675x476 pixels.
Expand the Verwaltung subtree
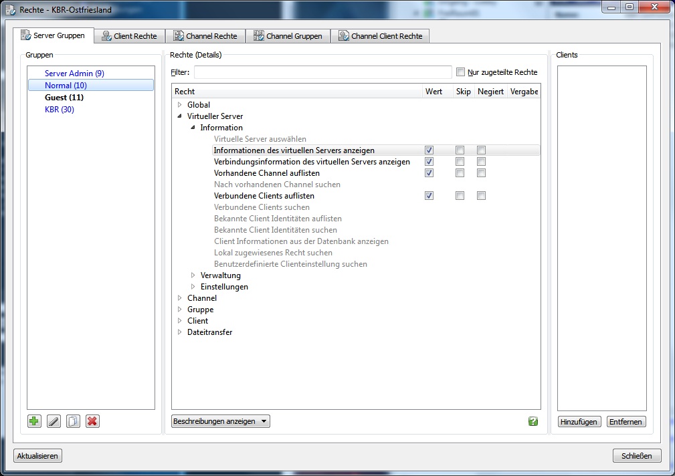click(x=193, y=275)
